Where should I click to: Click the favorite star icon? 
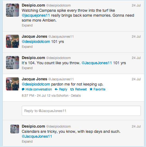point(91,89)
